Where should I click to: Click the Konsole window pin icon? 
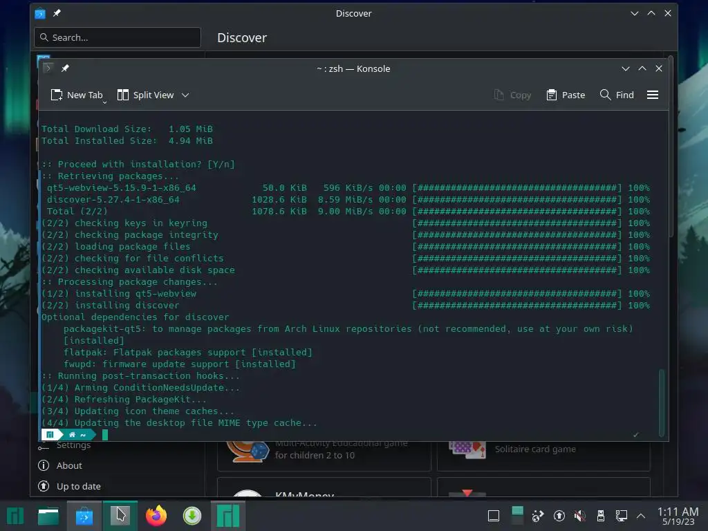coord(65,68)
